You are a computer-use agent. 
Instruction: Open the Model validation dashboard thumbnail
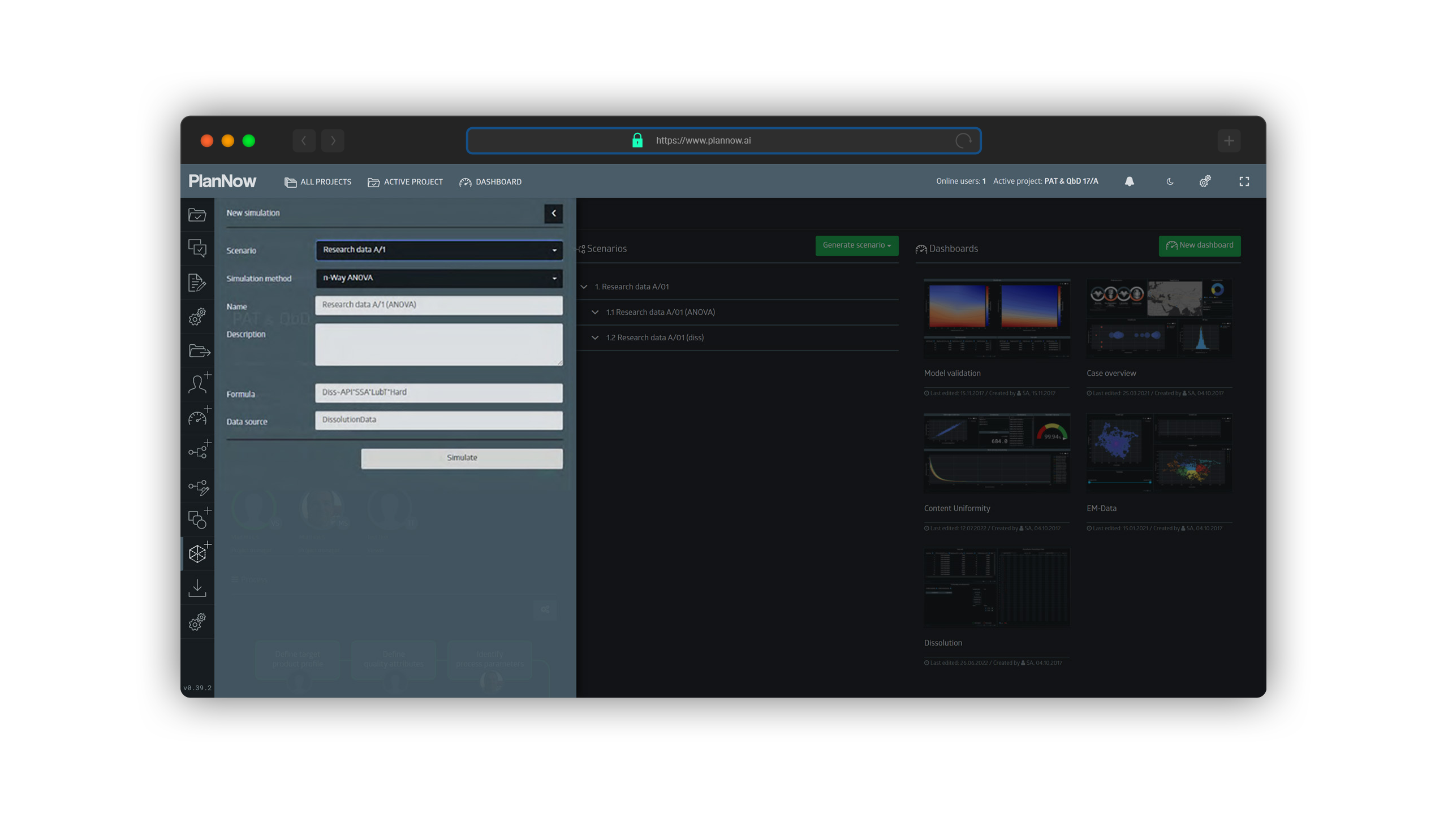997,318
